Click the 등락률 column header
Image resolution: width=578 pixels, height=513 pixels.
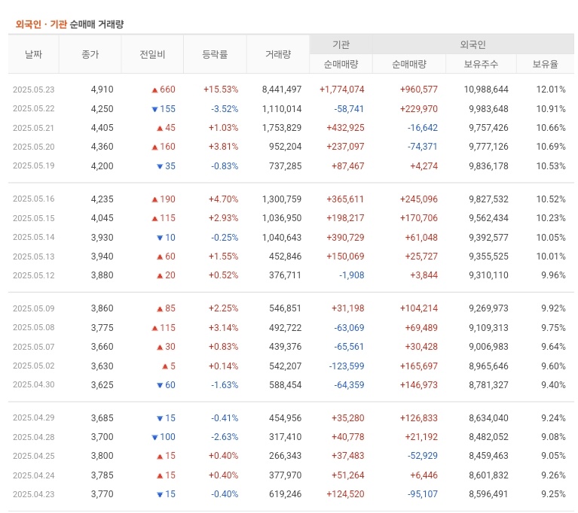215,54
